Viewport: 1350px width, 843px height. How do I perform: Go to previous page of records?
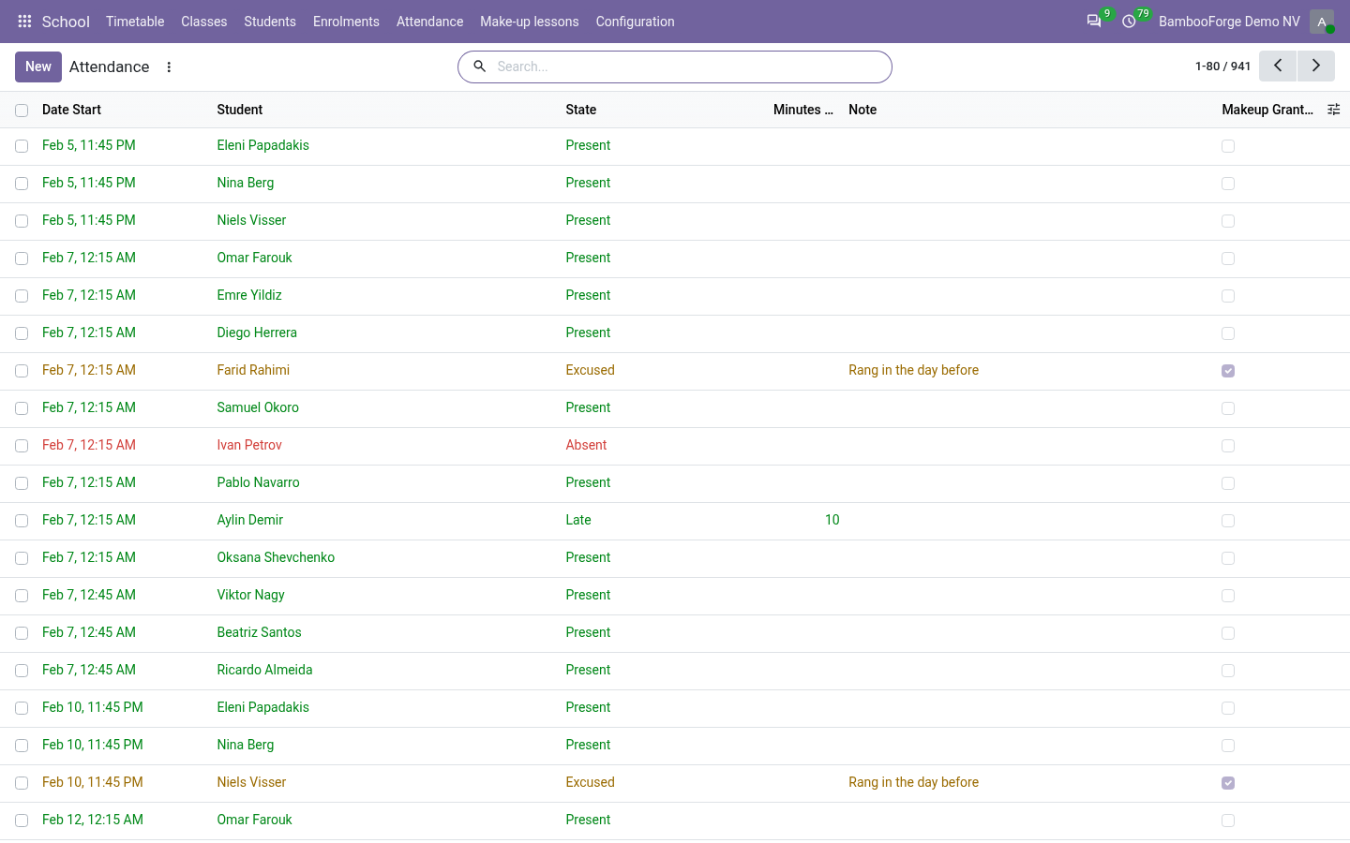pyautogui.click(x=1278, y=67)
